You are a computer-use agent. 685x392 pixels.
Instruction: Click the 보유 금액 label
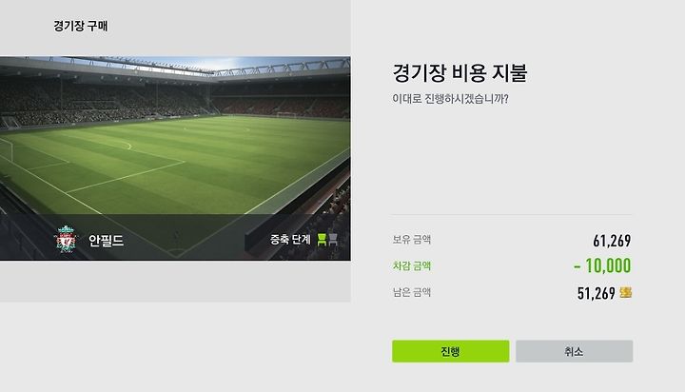pos(412,240)
